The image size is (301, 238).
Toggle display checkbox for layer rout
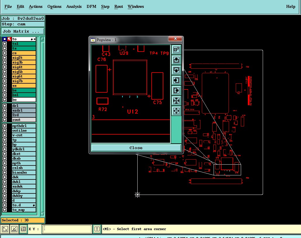point(5,119)
